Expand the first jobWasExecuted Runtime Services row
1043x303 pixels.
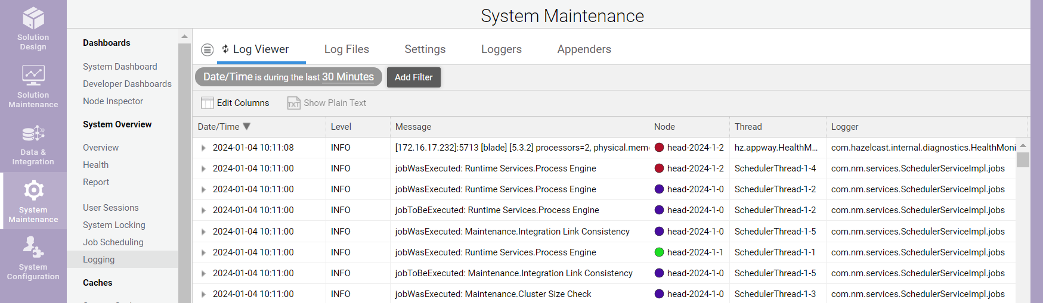203,169
